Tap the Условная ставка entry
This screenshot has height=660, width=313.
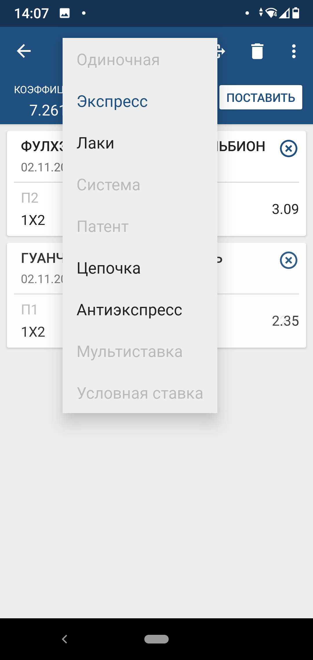click(140, 393)
